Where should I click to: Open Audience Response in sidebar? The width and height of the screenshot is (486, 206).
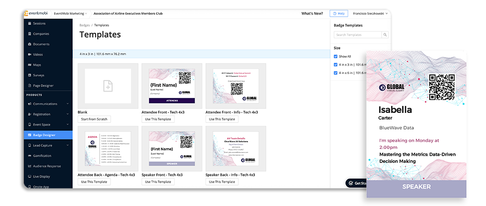tap(48, 166)
